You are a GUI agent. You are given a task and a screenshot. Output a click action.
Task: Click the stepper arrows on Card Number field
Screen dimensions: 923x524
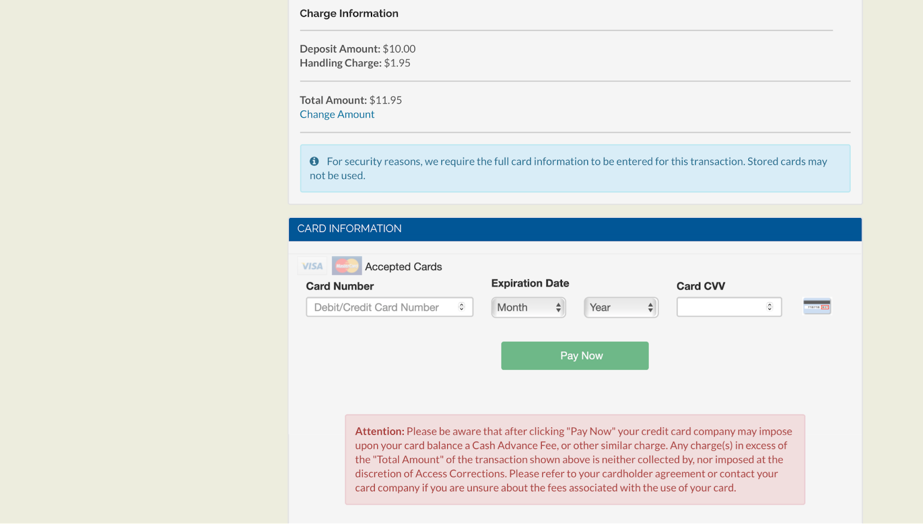coord(461,307)
